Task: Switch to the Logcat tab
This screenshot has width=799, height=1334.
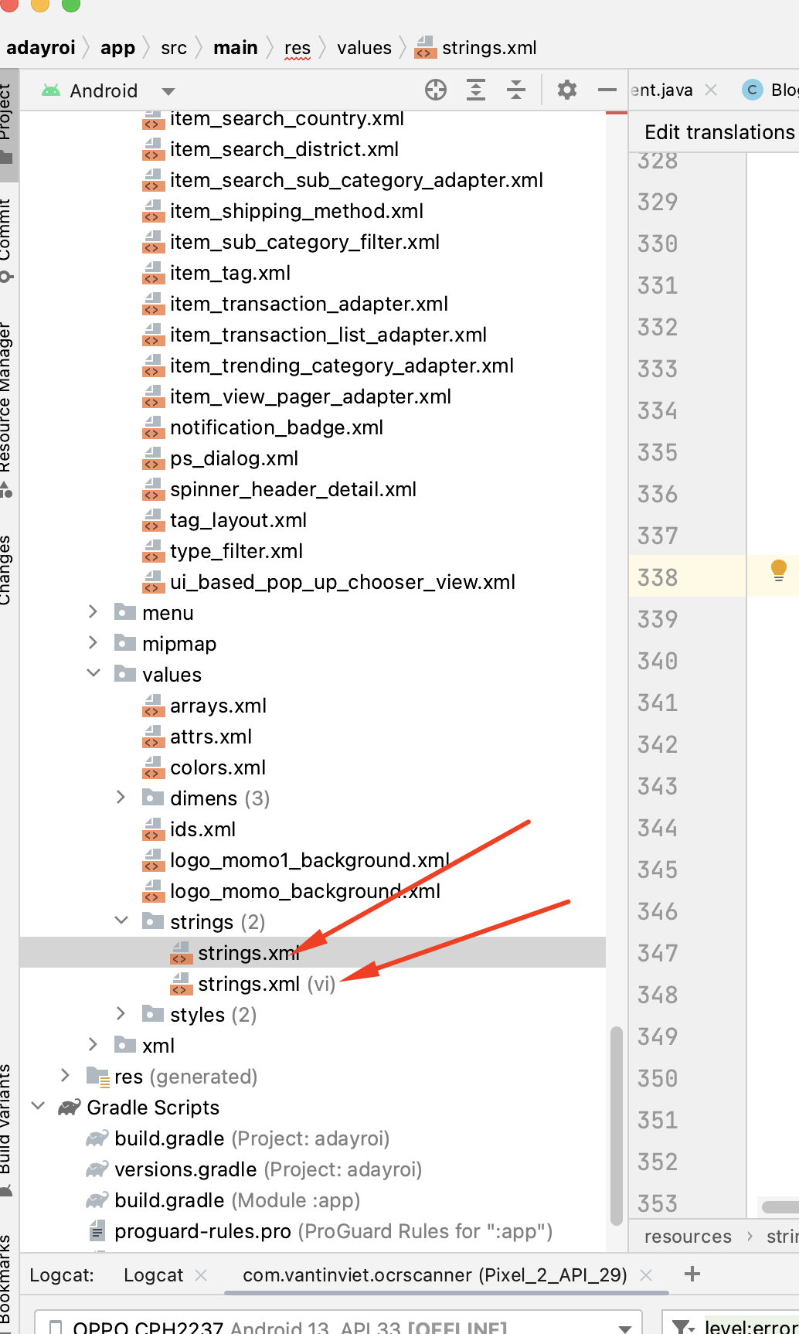Action: [154, 1275]
